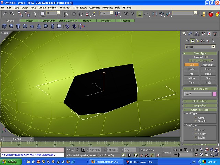
Task: Select the Move transform tool
Action: (x=74, y=14)
